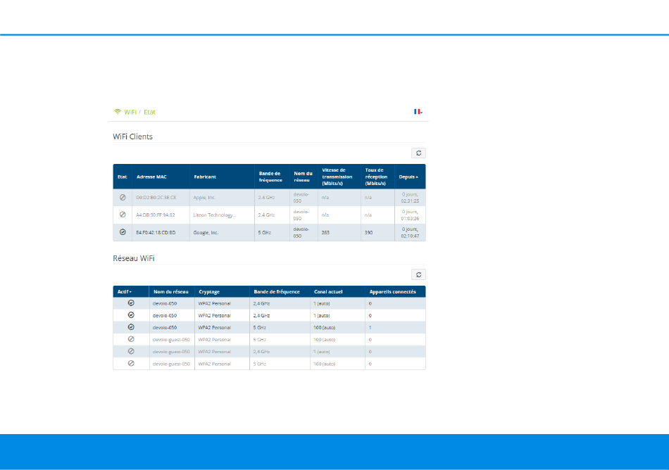The image size is (669, 470).
Task: Click the duration 0 jours, 01:03:36
Action: [x=410, y=215]
